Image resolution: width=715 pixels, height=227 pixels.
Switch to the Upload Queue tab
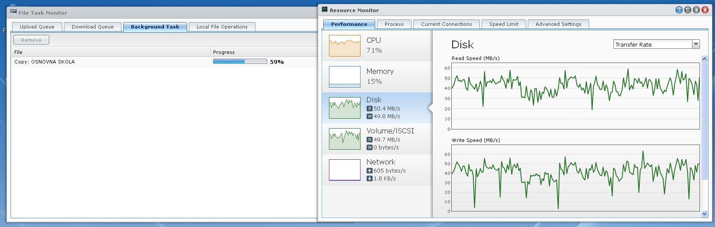[37, 27]
